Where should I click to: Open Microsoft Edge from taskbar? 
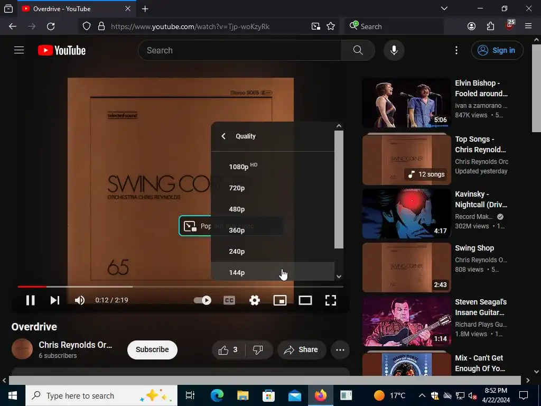[x=217, y=395]
